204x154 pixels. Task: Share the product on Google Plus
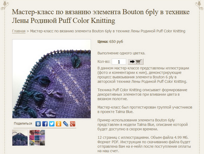[x=72, y=124]
